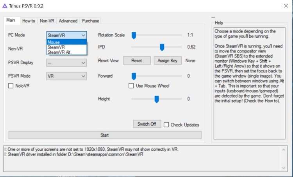Click the log scrollbar up arrow
This screenshot has width=293, height=177.
(284, 150)
